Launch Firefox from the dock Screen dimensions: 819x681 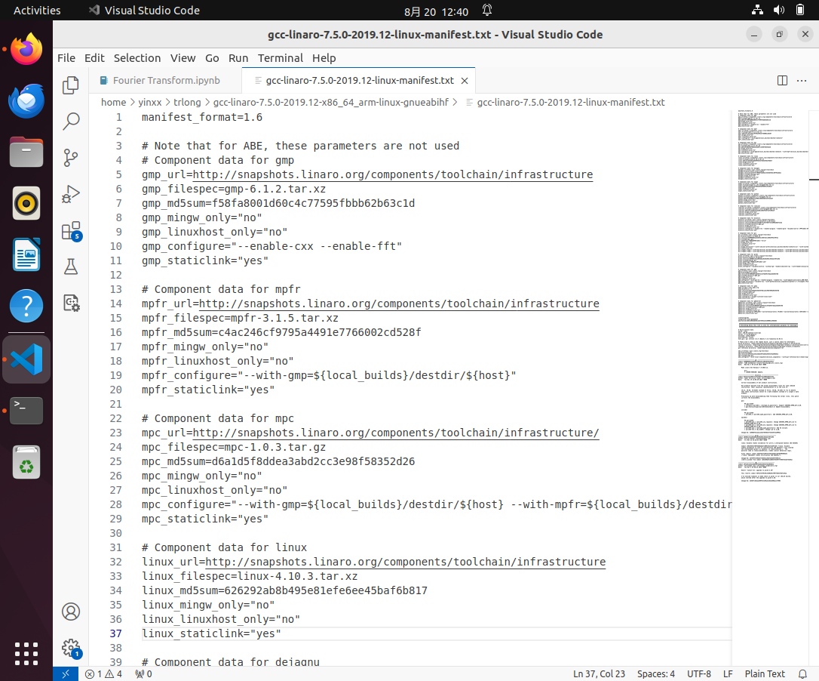26,49
